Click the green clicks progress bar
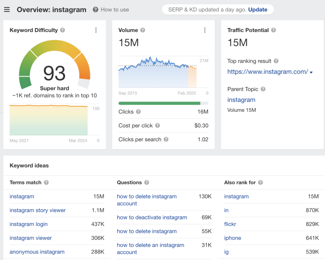 (159, 103)
